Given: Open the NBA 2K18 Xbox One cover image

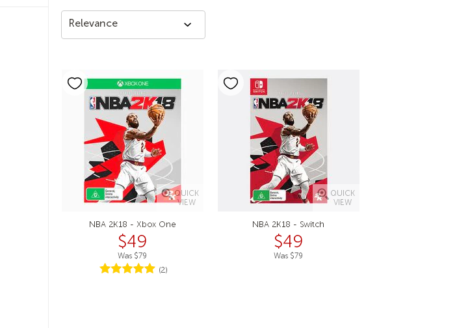Looking at the screenshot, I should click(133, 141).
